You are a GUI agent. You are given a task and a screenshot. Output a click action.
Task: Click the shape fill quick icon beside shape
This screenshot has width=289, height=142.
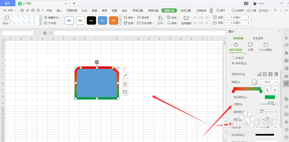click(125, 84)
